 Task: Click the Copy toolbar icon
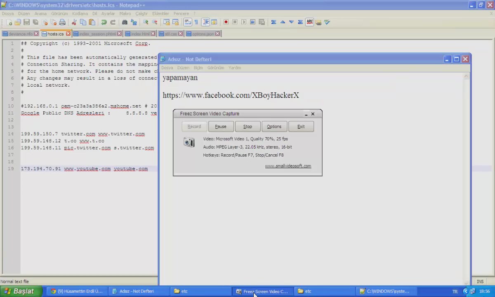coord(83,22)
